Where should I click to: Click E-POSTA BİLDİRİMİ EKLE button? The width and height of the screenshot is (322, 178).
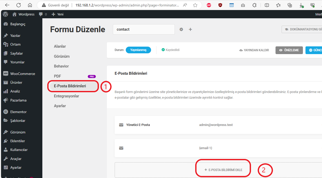pyautogui.click(x=223, y=170)
